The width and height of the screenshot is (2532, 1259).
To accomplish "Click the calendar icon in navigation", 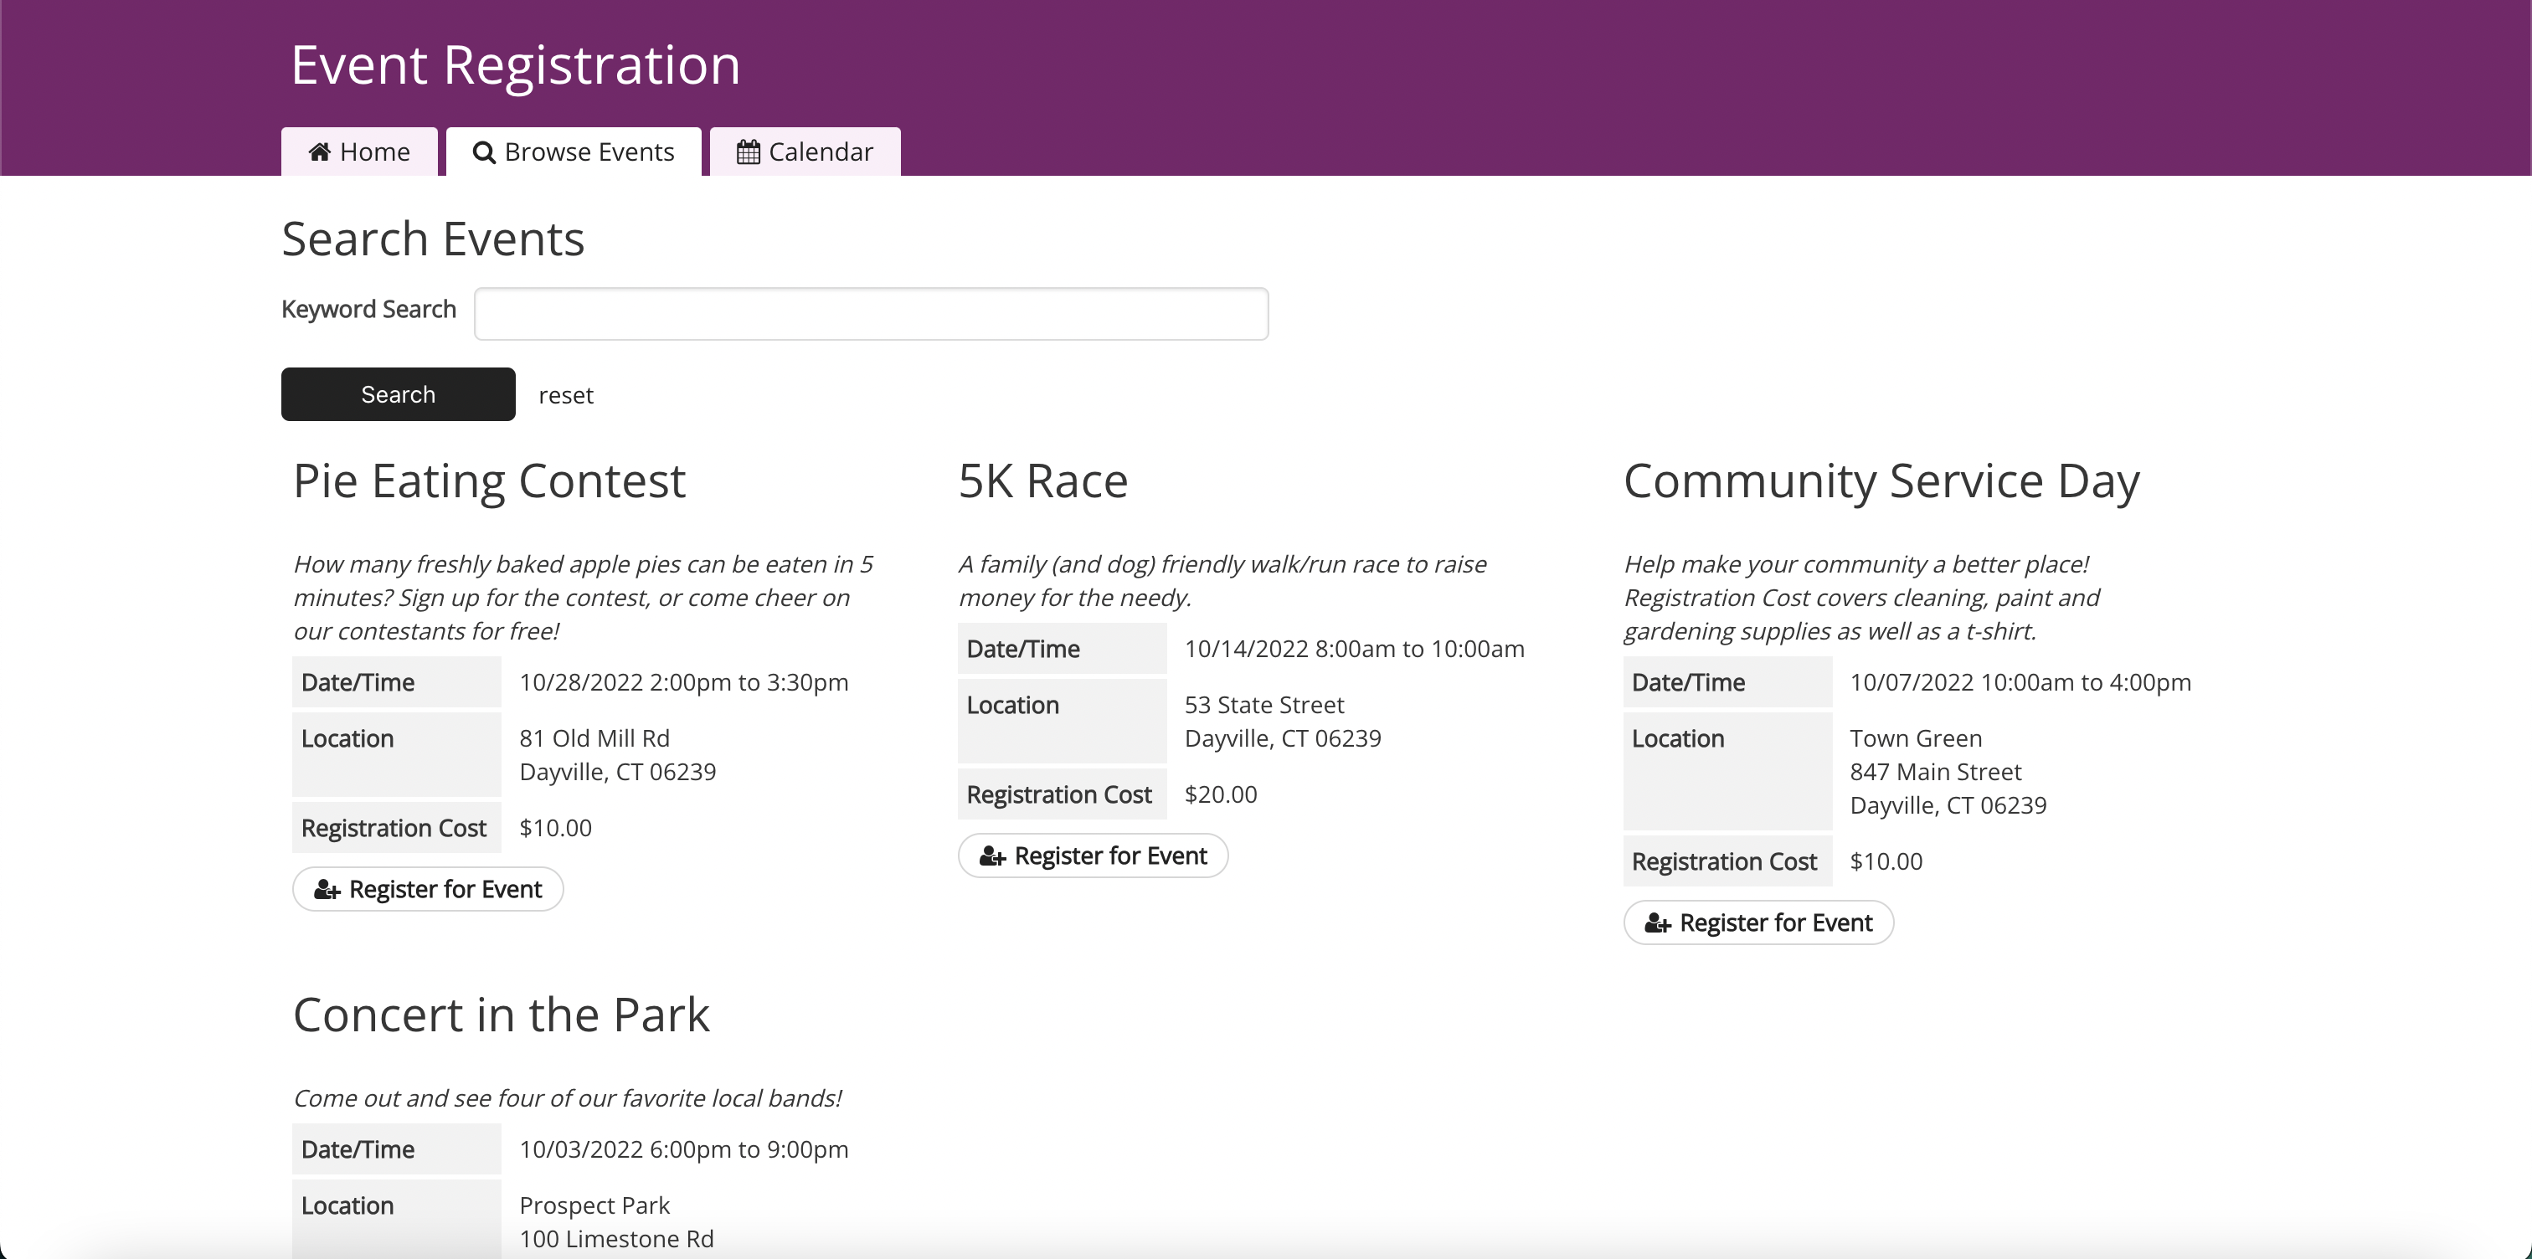I will (748, 152).
